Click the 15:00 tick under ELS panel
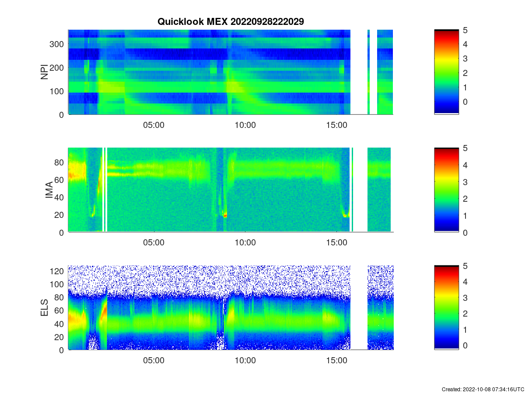This screenshot has height=393, width=525. pyautogui.click(x=336, y=360)
